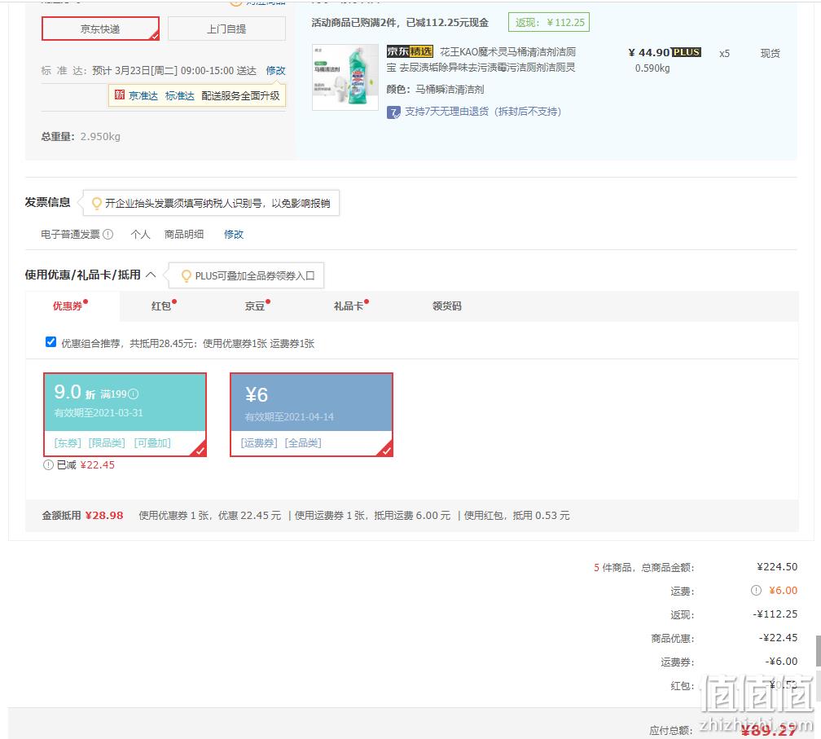Click the 商品优惠 -¥22.45 value

click(778, 637)
